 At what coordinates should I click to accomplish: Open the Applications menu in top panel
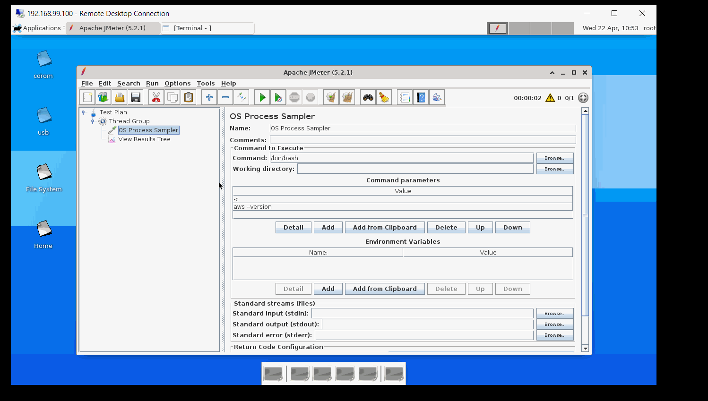click(38, 28)
